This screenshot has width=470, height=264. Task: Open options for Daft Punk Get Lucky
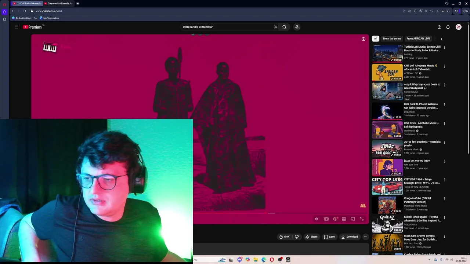444,105
